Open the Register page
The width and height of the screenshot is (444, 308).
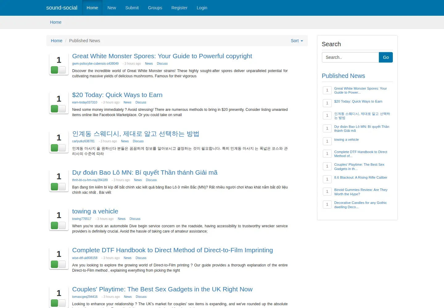tap(179, 8)
